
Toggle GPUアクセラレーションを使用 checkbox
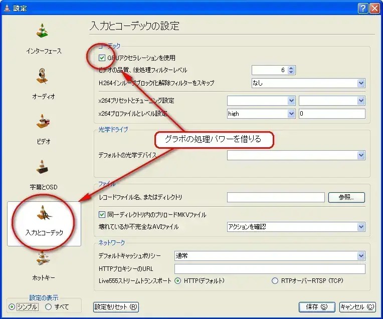(x=102, y=58)
